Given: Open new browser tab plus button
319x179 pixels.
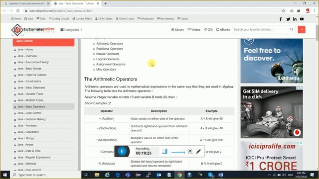Looking at the screenshot, I should tap(106, 3).
